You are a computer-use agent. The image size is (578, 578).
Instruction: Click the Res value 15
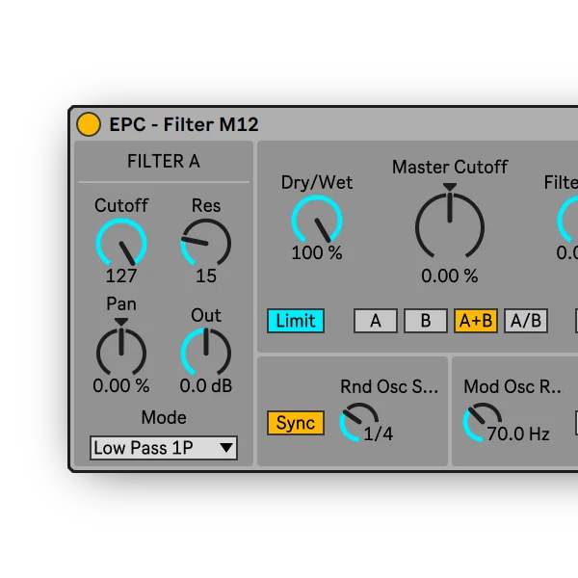pos(206,276)
